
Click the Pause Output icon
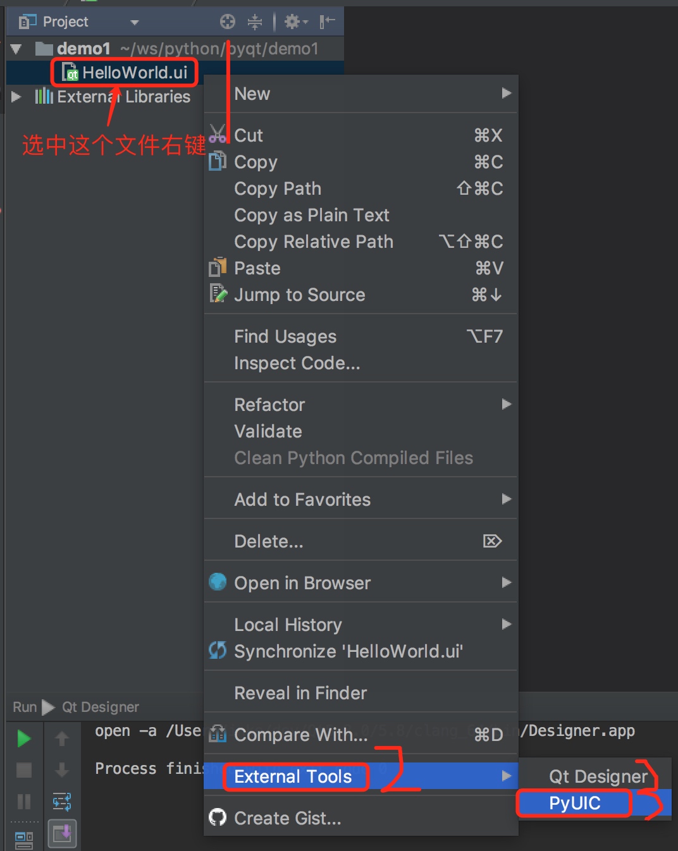click(x=24, y=802)
